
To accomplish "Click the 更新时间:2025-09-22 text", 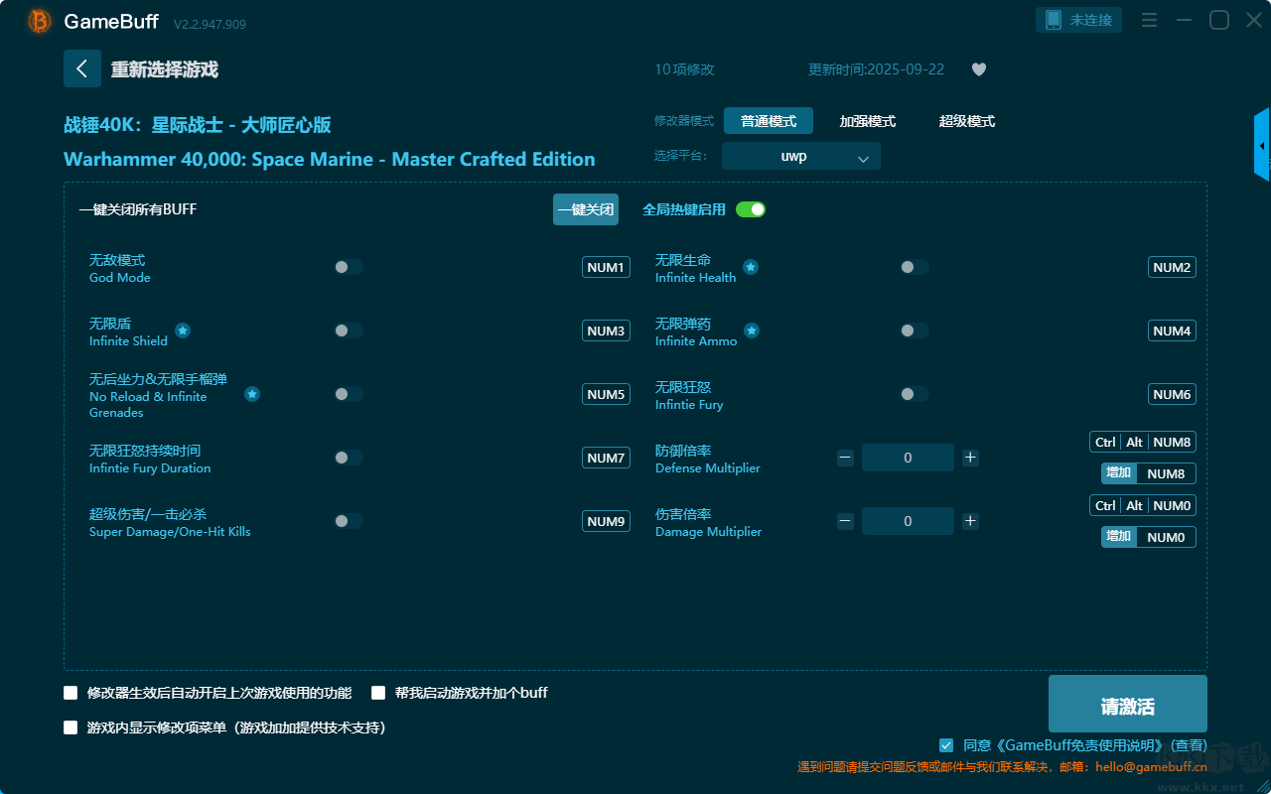I will pos(876,69).
